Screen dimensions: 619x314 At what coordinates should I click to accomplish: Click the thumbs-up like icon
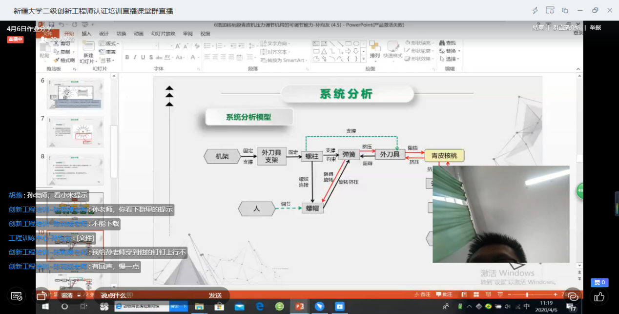pyautogui.click(x=599, y=296)
